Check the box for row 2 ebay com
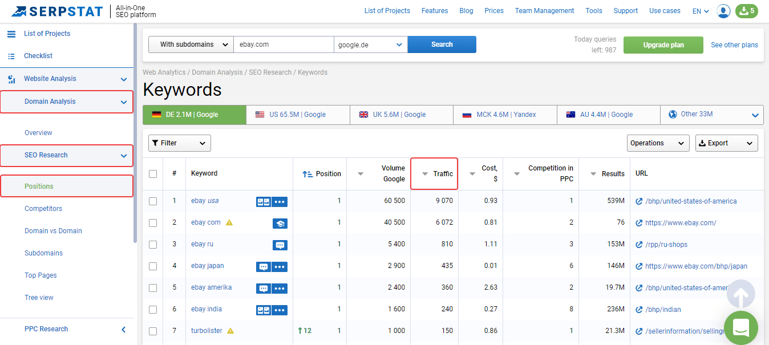This screenshot has width=769, height=345. pos(153,223)
